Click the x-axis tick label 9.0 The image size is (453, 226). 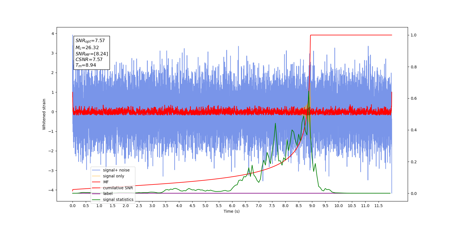coord(312,206)
